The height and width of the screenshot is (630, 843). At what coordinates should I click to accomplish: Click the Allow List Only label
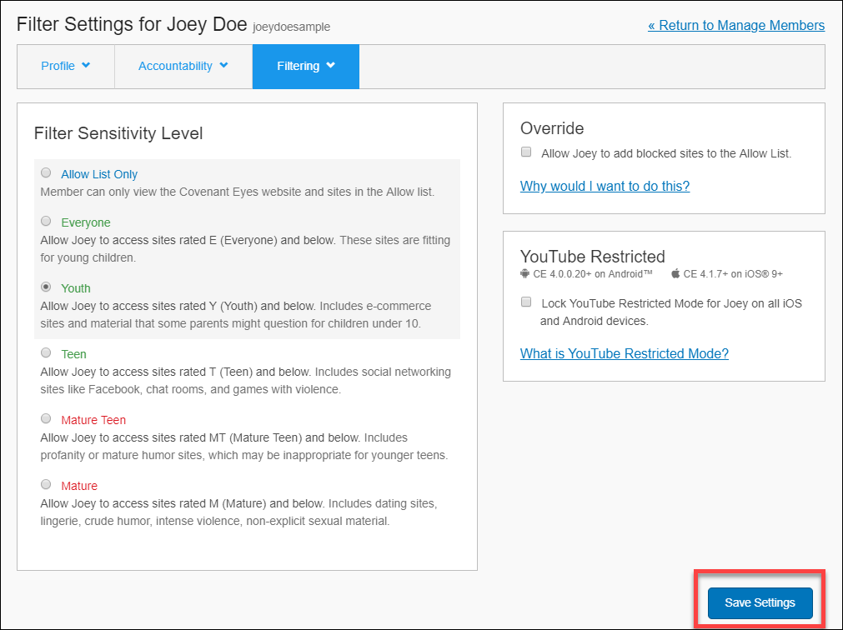[99, 174]
